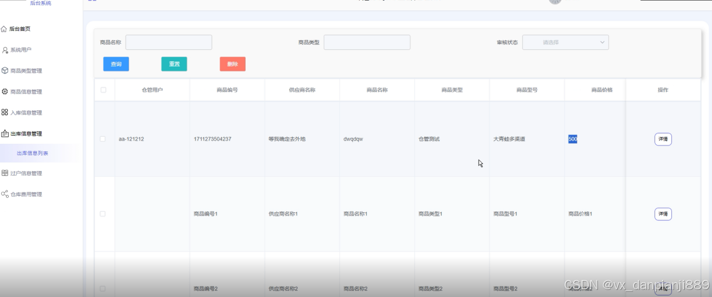The image size is (712, 297).
Task: Click the grid icon beside 入库信息管理
Action: [x=4, y=112]
